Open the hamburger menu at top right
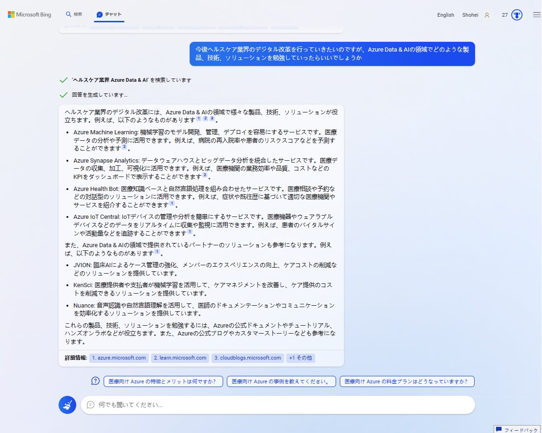The width and height of the screenshot is (542, 433). point(535,14)
